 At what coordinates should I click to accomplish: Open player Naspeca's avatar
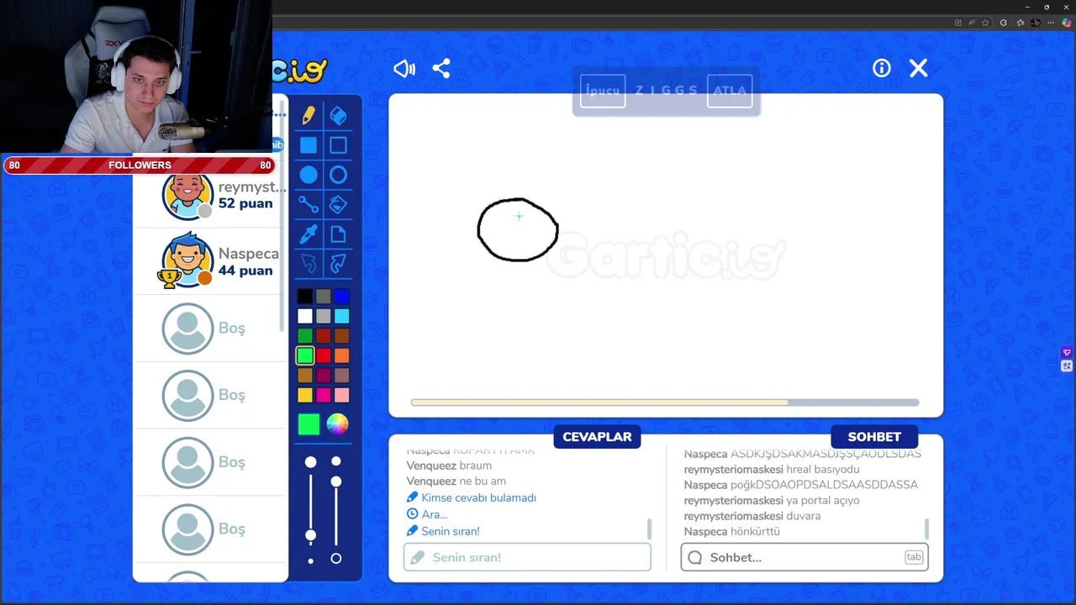coord(187,260)
